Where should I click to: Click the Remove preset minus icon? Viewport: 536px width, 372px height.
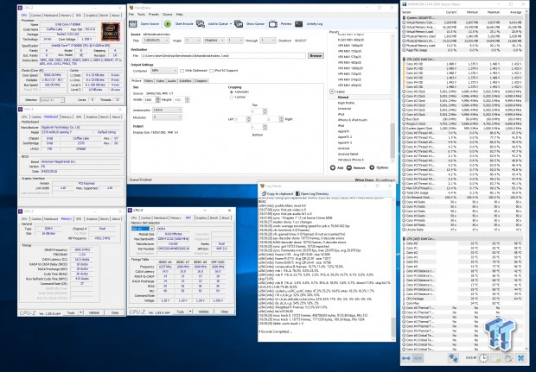pos(349,168)
